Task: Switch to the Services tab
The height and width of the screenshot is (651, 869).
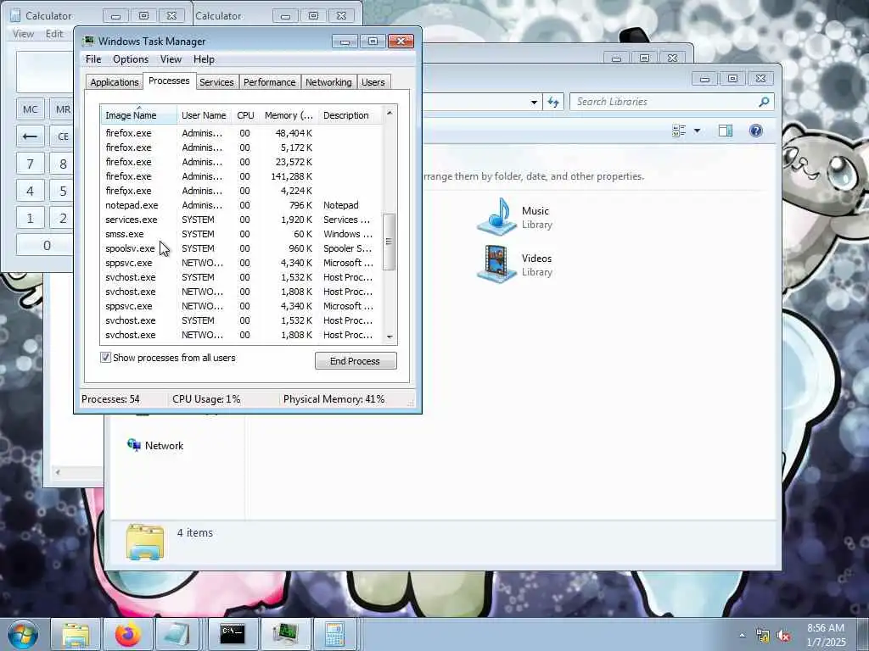Action: pyautogui.click(x=216, y=82)
